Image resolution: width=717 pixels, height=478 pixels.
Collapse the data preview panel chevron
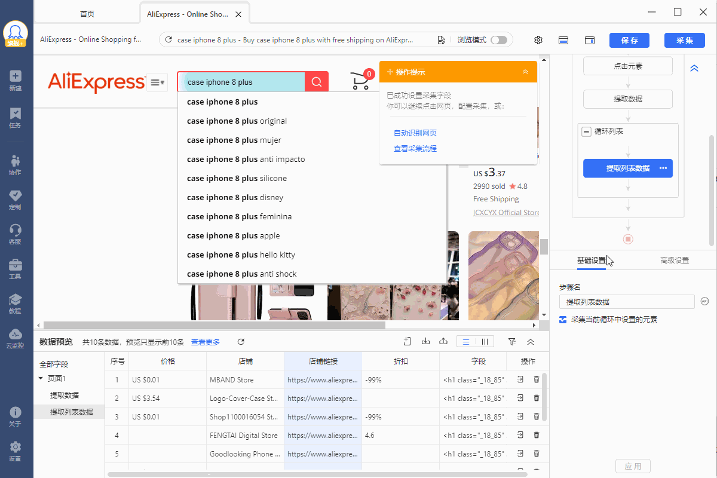pos(530,342)
